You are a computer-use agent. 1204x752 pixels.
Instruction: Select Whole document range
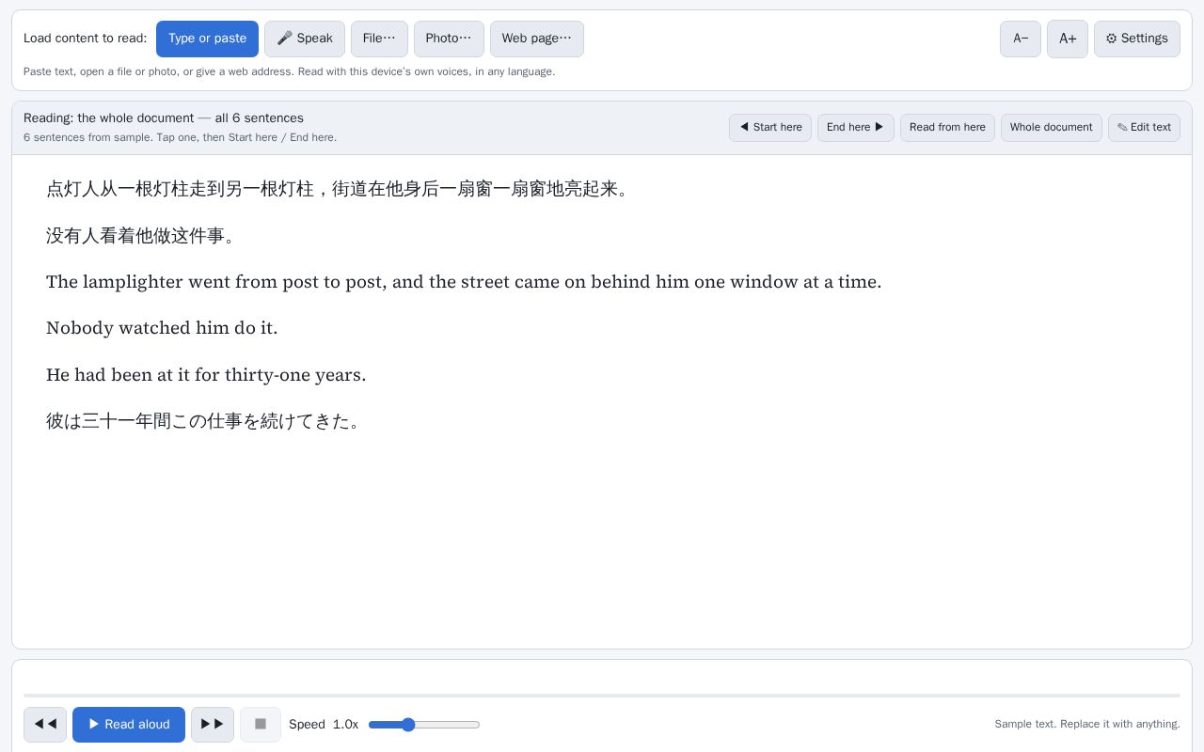click(1052, 127)
